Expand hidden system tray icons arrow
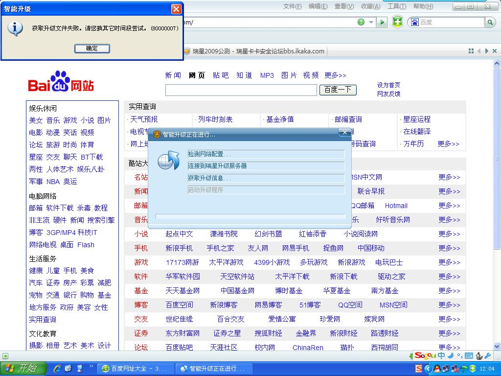This screenshot has height=376, width=501. pos(428,369)
